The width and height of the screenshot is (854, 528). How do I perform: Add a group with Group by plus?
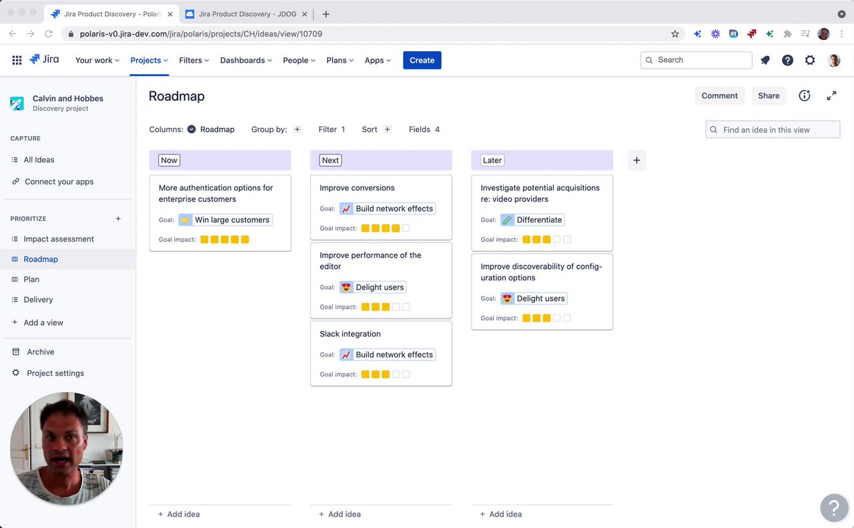click(298, 129)
